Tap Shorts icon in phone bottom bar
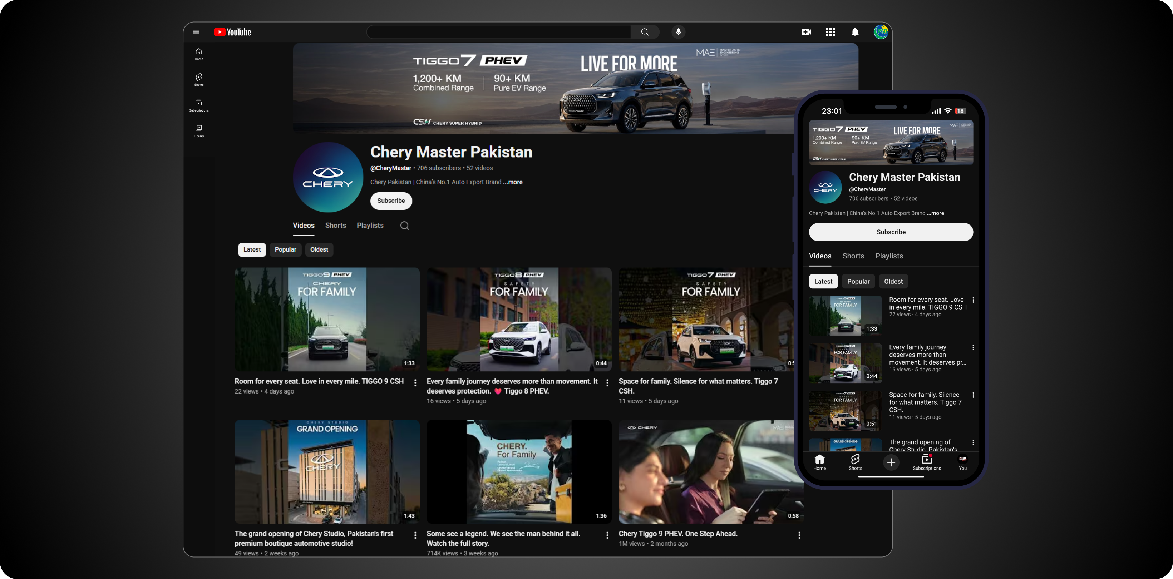Viewport: 1173px width, 579px height. coord(855,462)
